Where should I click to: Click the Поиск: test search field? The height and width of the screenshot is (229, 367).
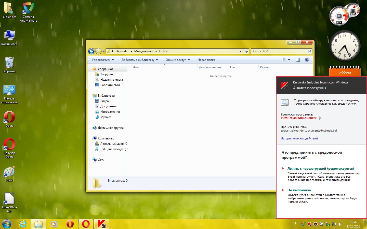[279, 51]
